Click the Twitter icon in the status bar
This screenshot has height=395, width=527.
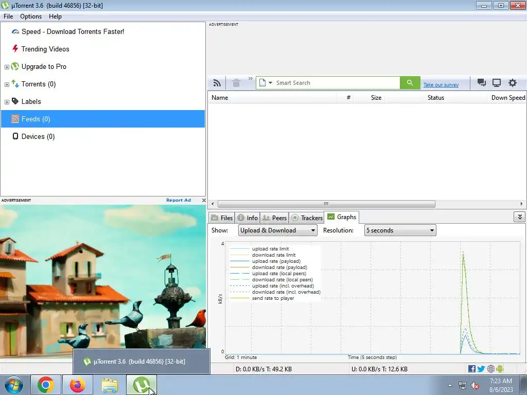481,369
